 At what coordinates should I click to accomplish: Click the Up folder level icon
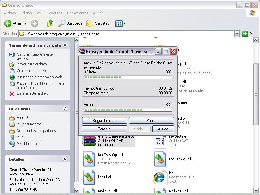(50, 23)
